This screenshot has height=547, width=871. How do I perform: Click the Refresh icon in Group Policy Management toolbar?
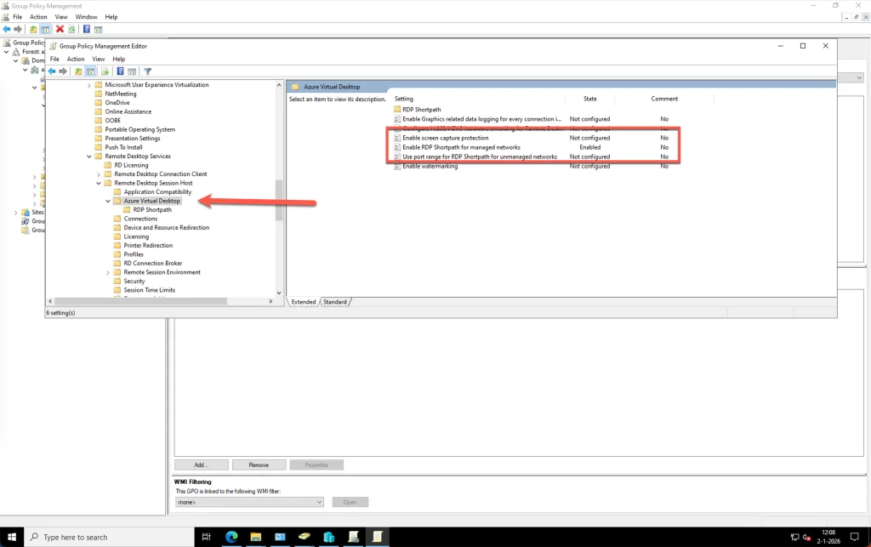click(x=71, y=29)
